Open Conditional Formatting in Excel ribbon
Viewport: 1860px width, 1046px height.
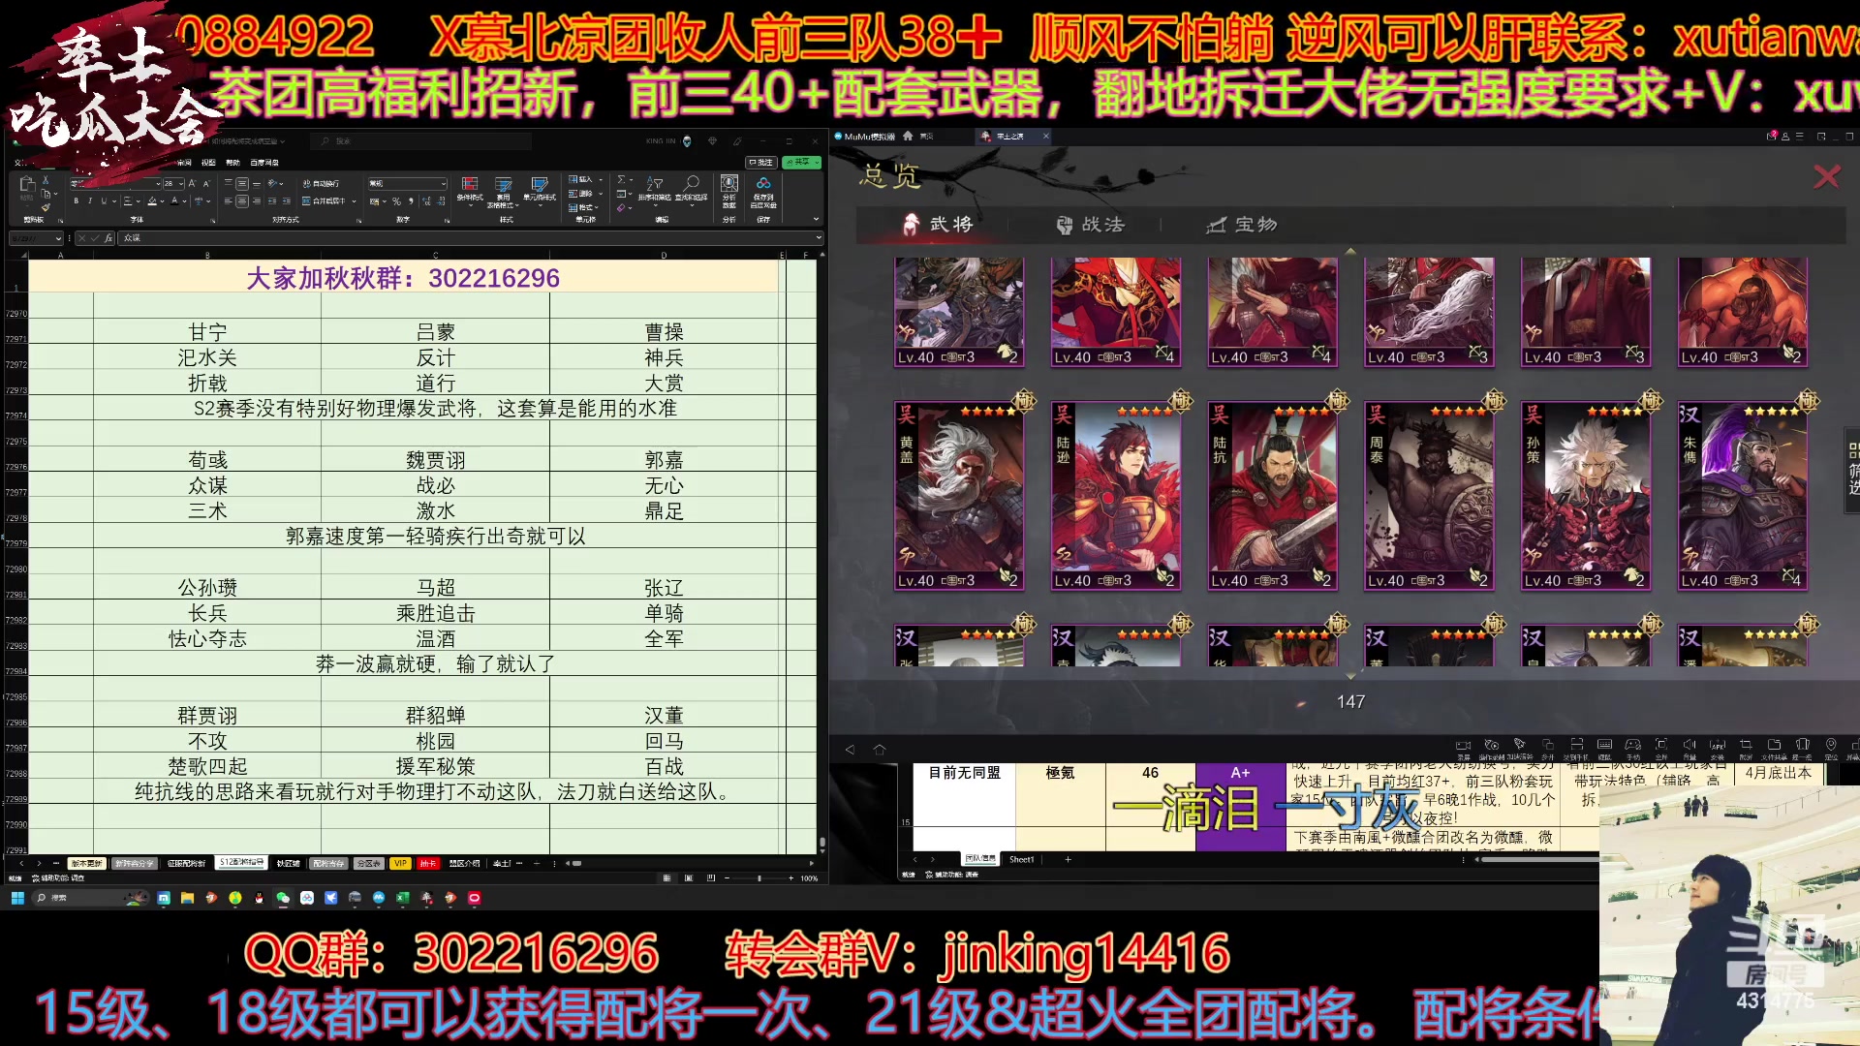click(470, 189)
